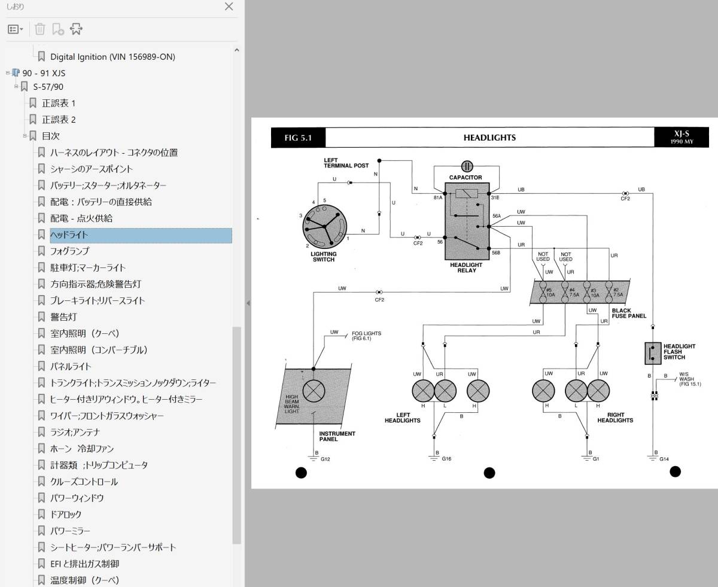Open the フォグランプ bookmark
Viewport: 718px width, 587px height.
[x=69, y=251]
